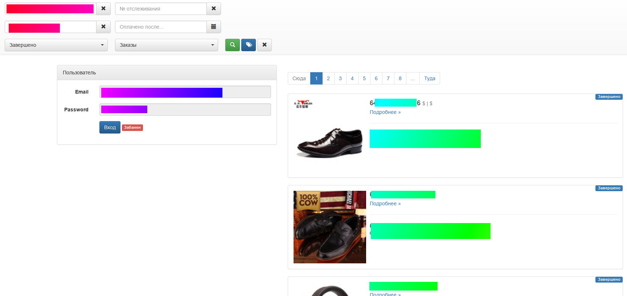Open Подробнее link of first order
This screenshot has height=296, width=627.
click(x=385, y=112)
